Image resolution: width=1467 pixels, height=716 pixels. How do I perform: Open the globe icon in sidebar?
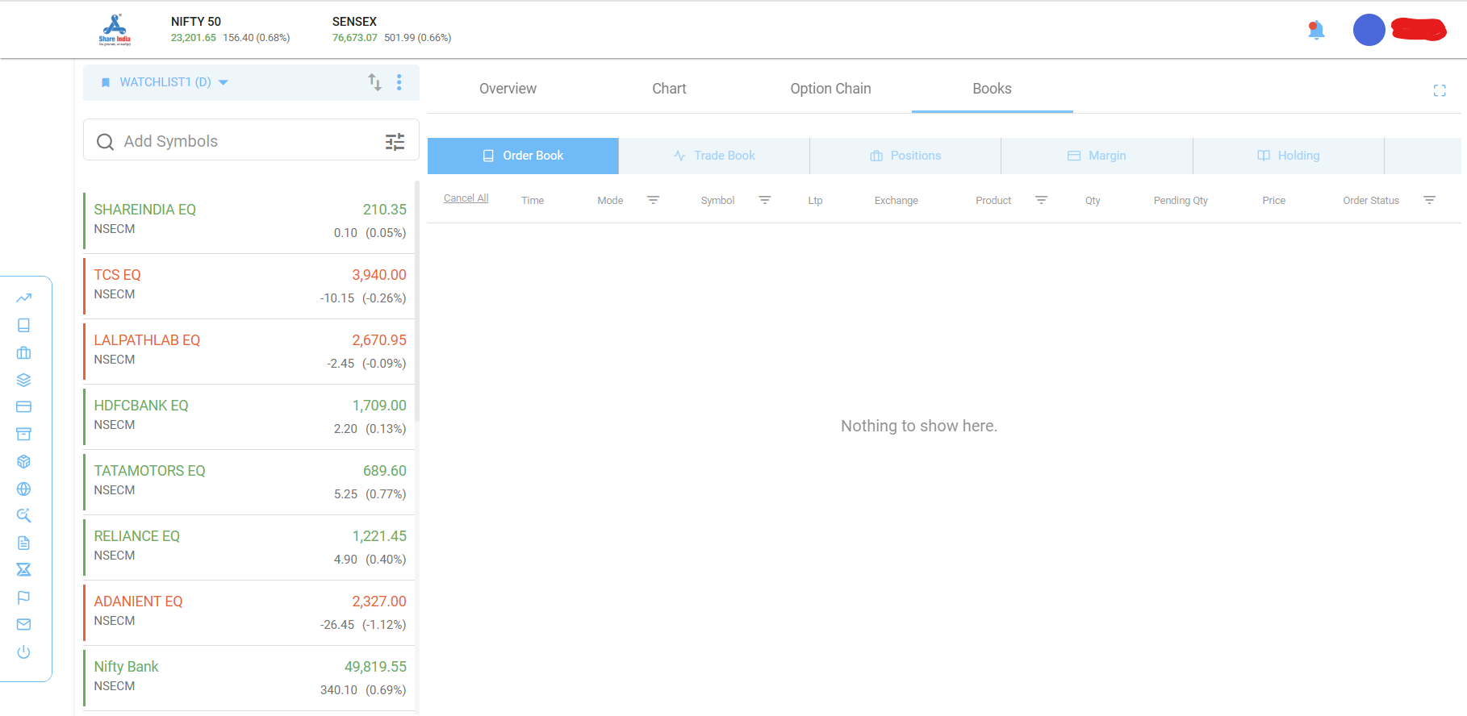coord(23,489)
